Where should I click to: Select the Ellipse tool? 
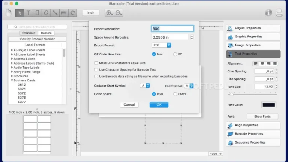tap(46, 13)
